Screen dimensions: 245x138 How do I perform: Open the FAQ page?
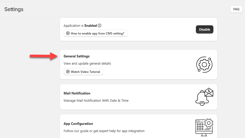click(236, 9)
